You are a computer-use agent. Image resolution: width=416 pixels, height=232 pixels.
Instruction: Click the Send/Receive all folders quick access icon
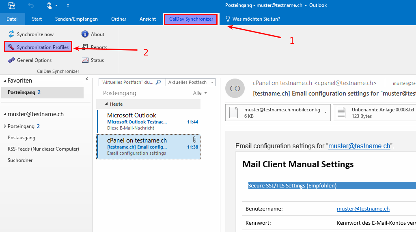coord(12,5)
